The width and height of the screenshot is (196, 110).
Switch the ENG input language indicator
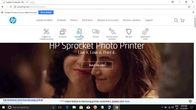point(177,107)
